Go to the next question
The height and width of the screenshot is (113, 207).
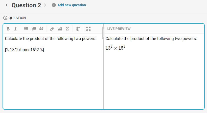45,5
